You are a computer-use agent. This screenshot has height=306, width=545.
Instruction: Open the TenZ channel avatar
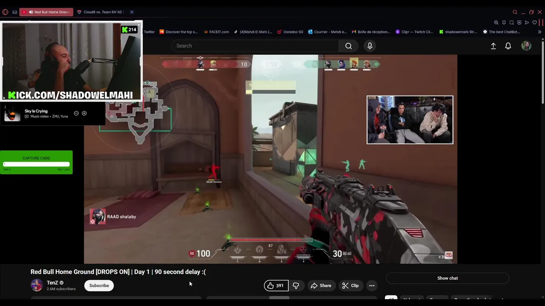37,285
